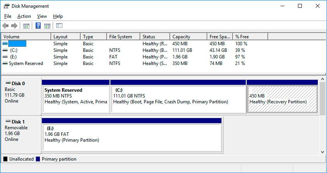Sort by File System column header
Image resolution: width=327 pixels, height=173 pixels.
click(124, 37)
